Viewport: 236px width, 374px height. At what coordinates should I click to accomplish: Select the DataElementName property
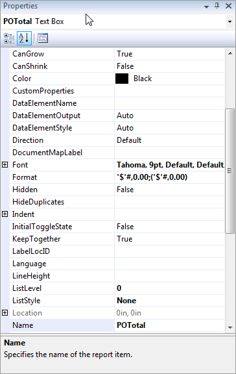click(x=45, y=103)
